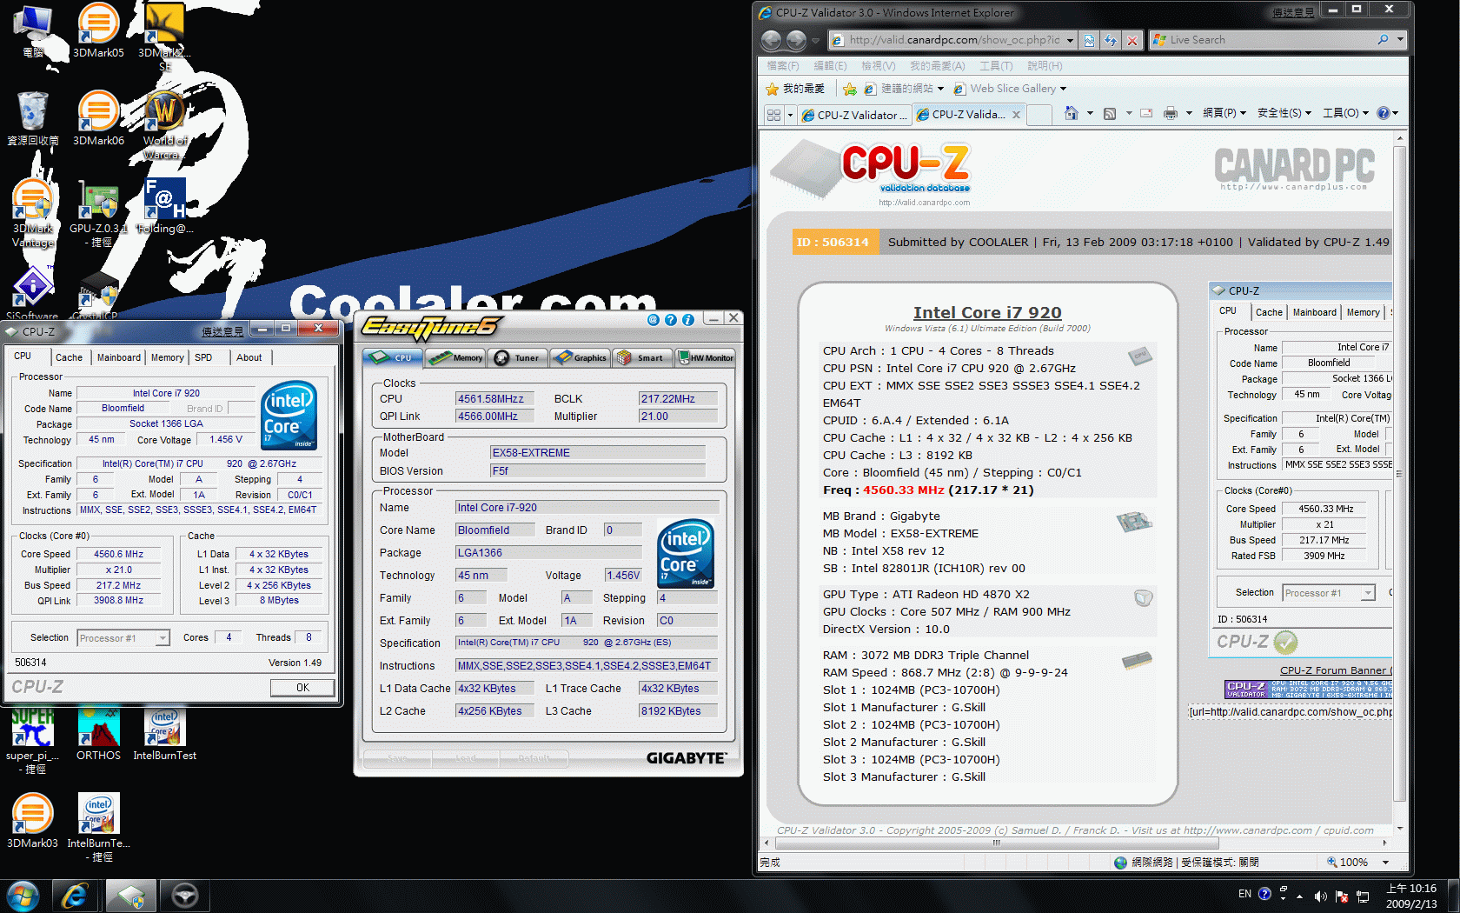1460x913 pixels.
Task: Expand the 建議的網站 suggested sites dropdown
Action: pos(940,89)
